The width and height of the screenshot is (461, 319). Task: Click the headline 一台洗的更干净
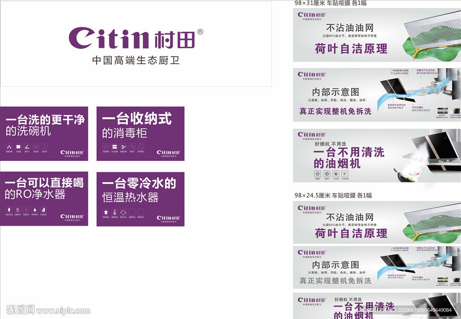point(45,120)
